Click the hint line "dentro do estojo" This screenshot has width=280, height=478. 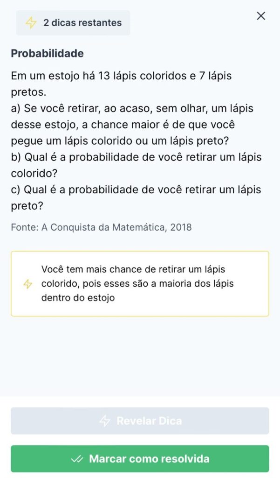[78, 298]
